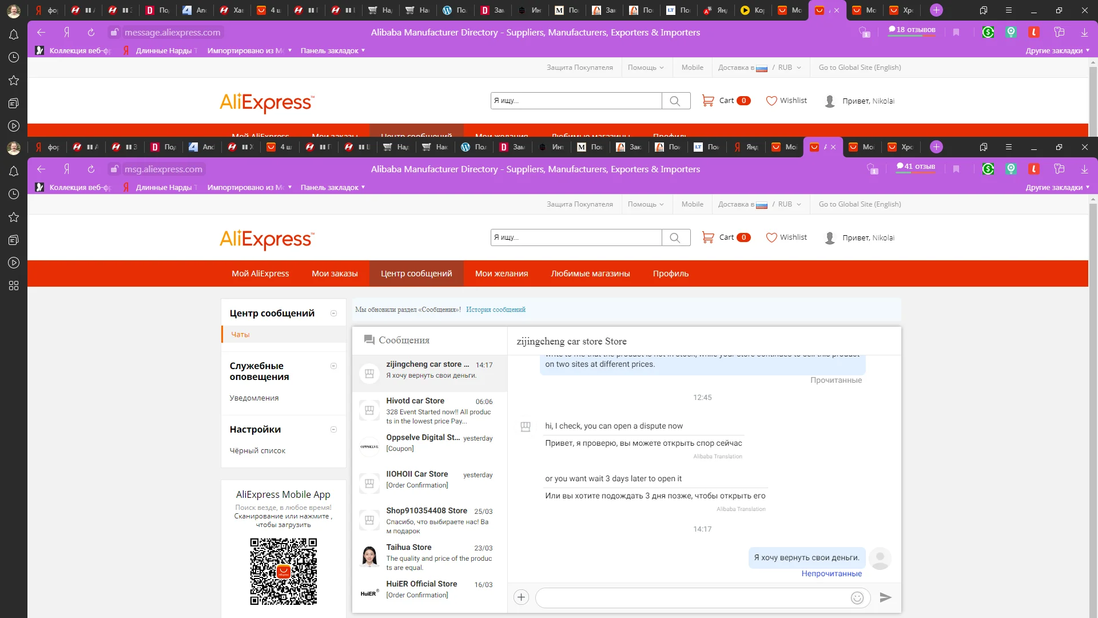1098x618 pixels.
Task: Open Wishlist heart in lower header
Action: (771, 237)
